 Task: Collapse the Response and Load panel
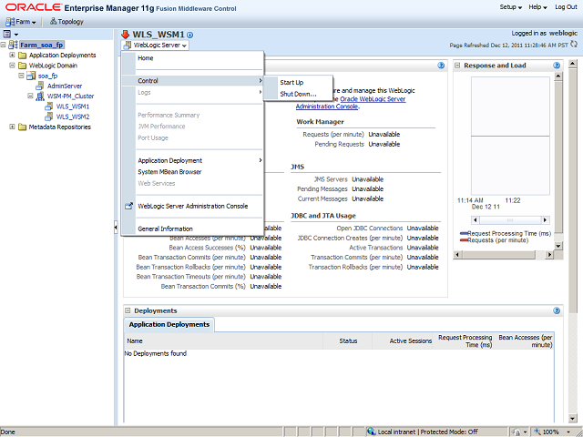[459, 66]
